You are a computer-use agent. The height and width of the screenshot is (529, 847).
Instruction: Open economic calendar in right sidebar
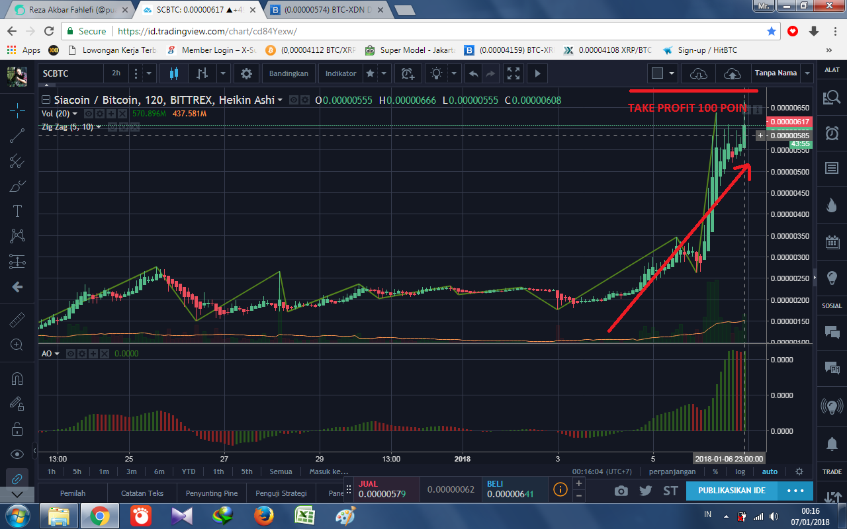831,242
